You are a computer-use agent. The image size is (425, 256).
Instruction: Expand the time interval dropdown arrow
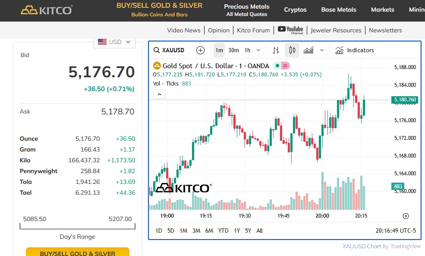(258, 50)
